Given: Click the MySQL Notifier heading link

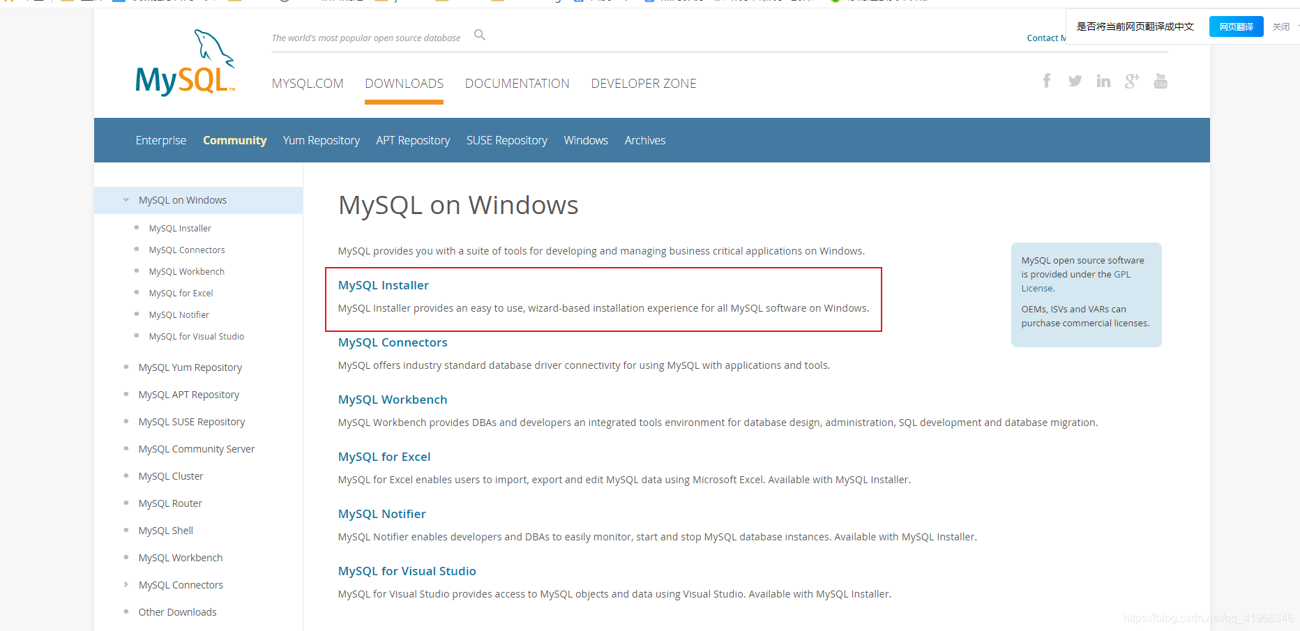Looking at the screenshot, I should pos(382,514).
